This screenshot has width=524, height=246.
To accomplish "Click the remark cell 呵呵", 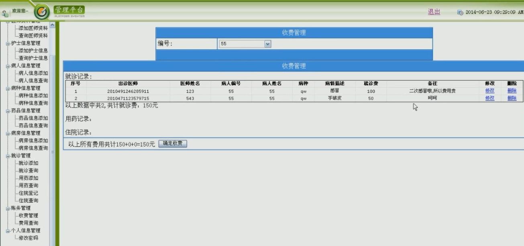I will (x=432, y=98).
